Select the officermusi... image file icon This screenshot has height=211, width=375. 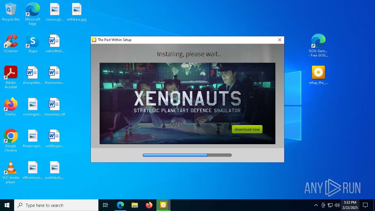point(33,171)
